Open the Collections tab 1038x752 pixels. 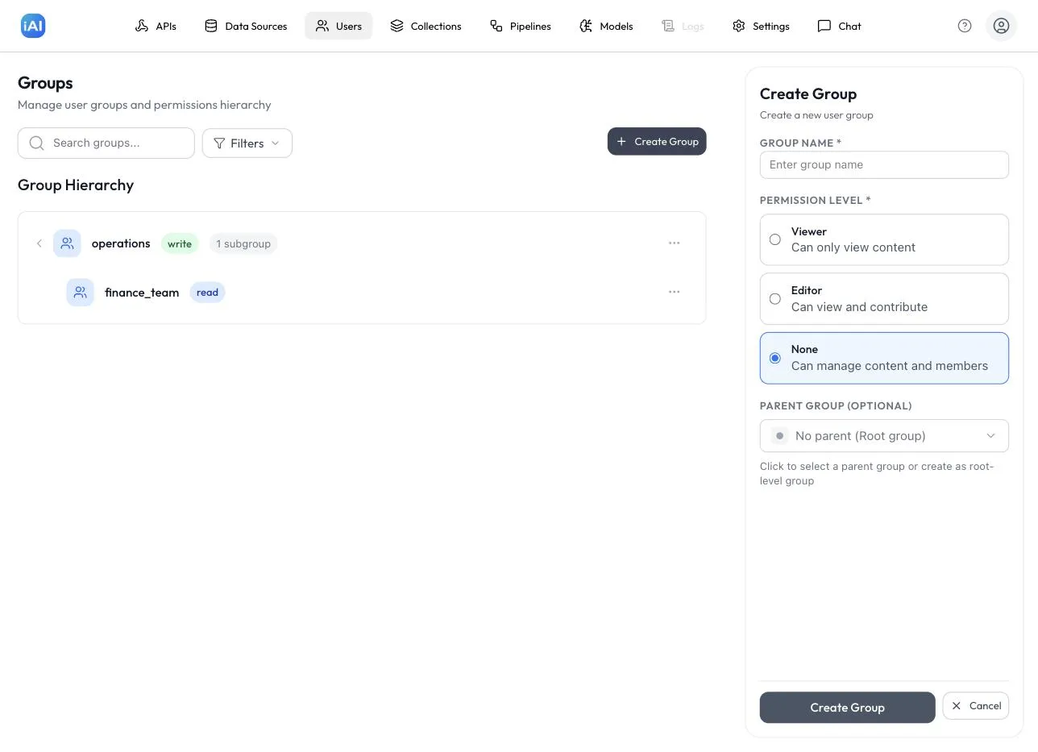click(x=426, y=26)
